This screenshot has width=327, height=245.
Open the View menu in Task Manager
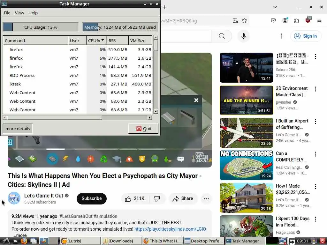(x=19, y=13)
